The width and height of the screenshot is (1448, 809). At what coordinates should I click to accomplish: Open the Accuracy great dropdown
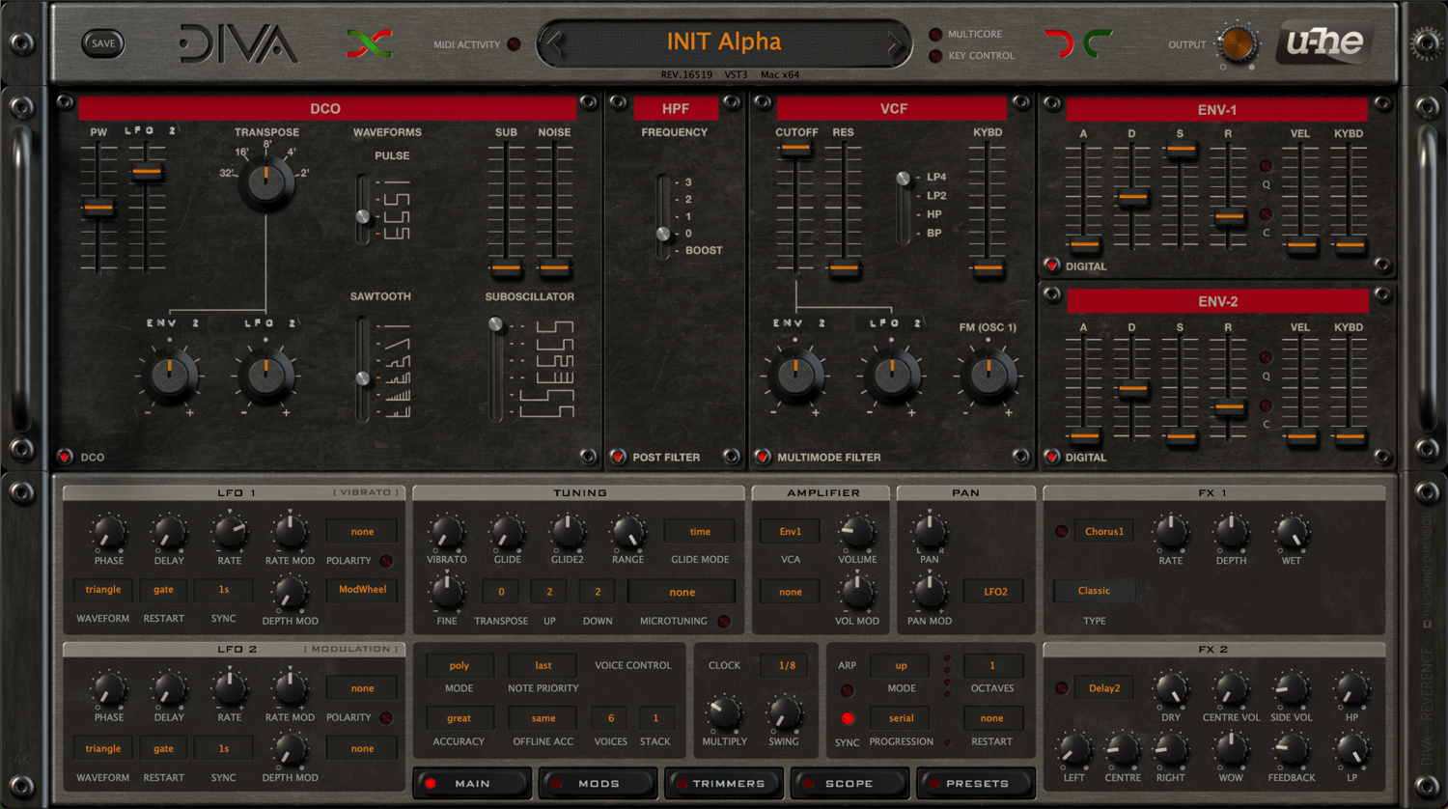coord(459,718)
